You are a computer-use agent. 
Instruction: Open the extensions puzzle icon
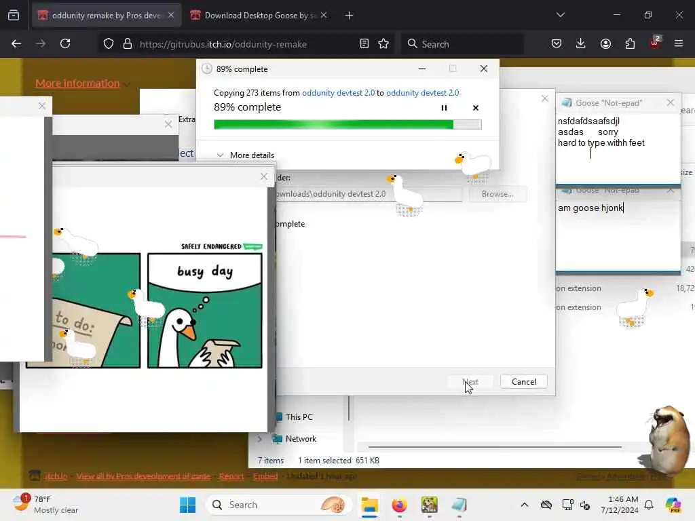click(x=630, y=43)
